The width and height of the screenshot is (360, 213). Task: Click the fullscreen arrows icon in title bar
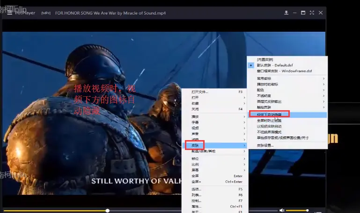(312, 13)
